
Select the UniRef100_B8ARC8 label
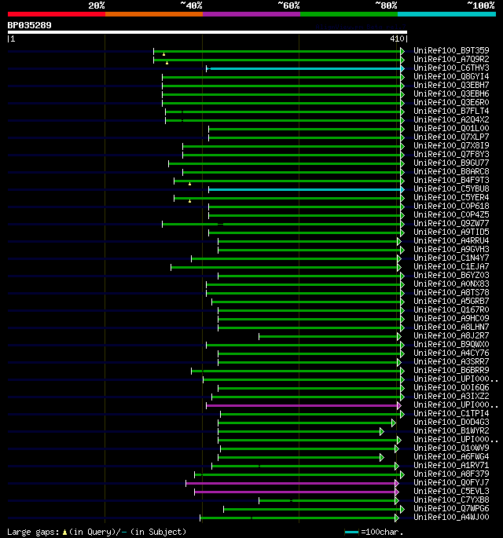click(451, 171)
